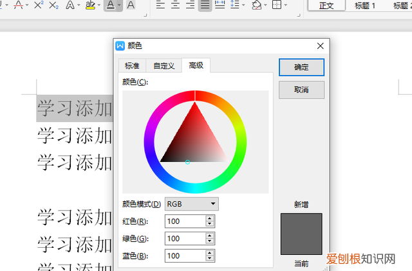This screenshot has height=271, width=412.
Task: Click the 蓝色(B) value field
Action: 185,256
